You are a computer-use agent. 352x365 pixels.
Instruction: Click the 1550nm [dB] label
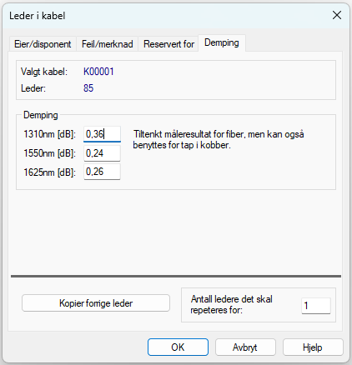coord(49,153)
